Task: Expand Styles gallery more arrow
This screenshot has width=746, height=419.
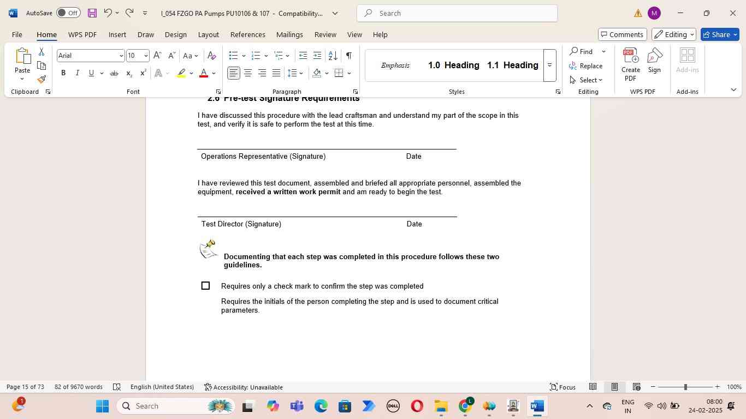Action: tap(549, 65)
